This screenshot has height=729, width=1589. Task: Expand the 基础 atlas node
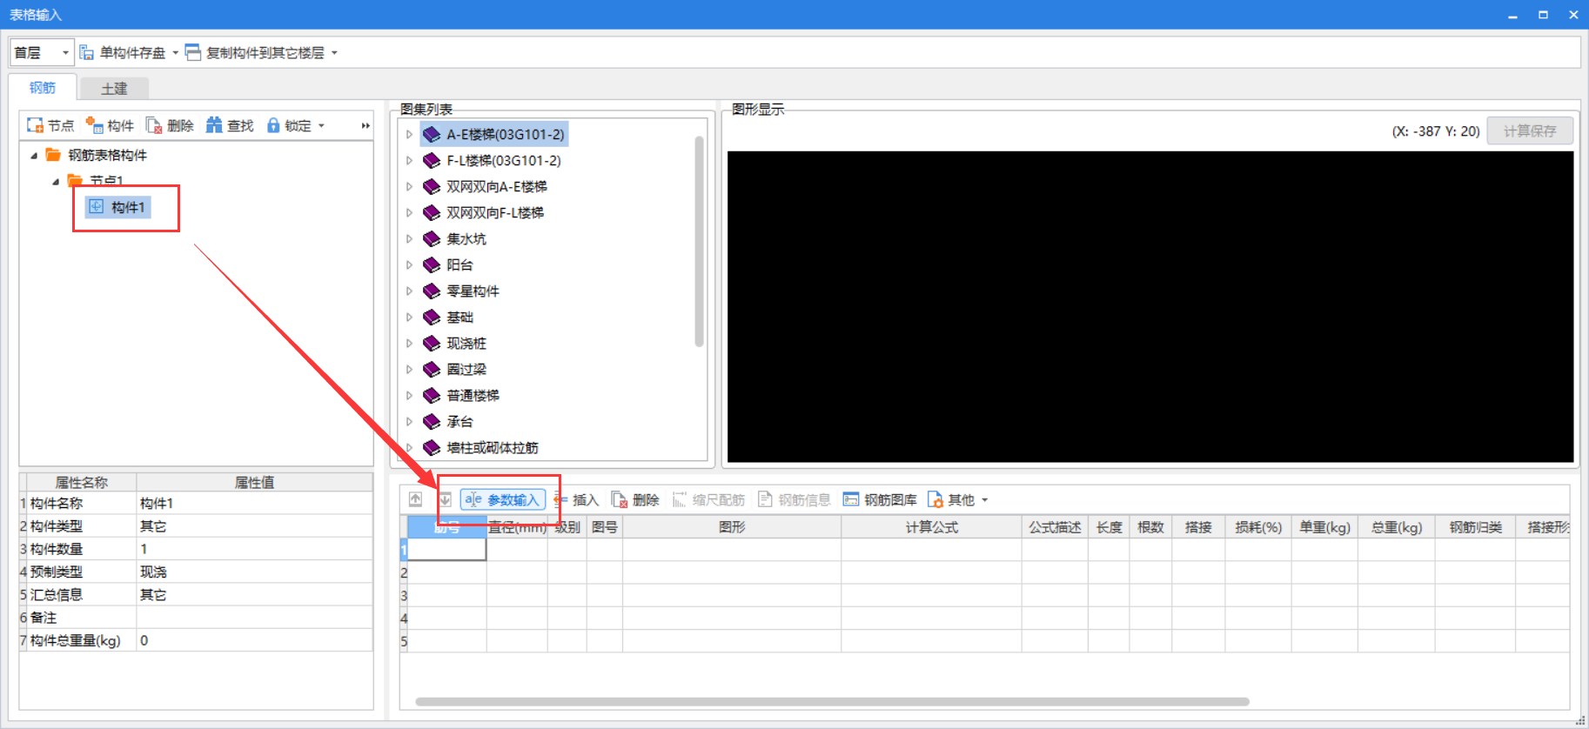click(409, 317)
